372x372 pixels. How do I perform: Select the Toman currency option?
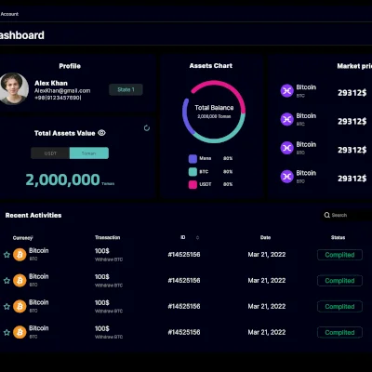pos(89,153)
